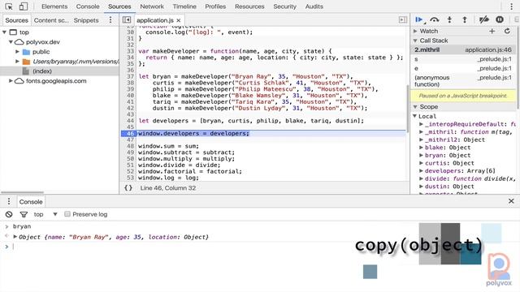The image size is (520, 292).
Task: Expand the fonts.googleapis.com domain
Action: tap(11, 81)
